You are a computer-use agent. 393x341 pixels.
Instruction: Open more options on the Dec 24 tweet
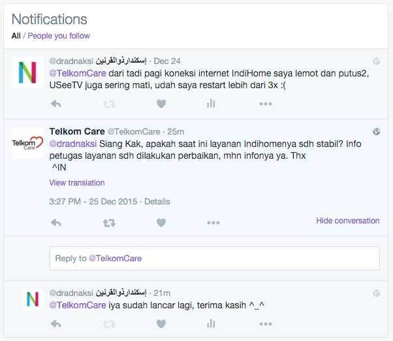[266, 104]
